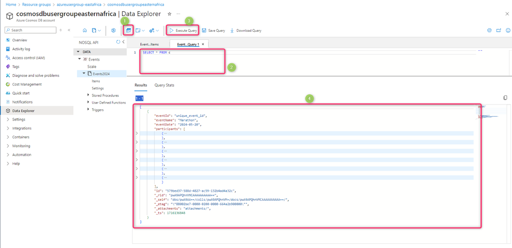Viewport: 512px width, 248px height.
Task: Switch to Results tab
Action: click(141, 85)
